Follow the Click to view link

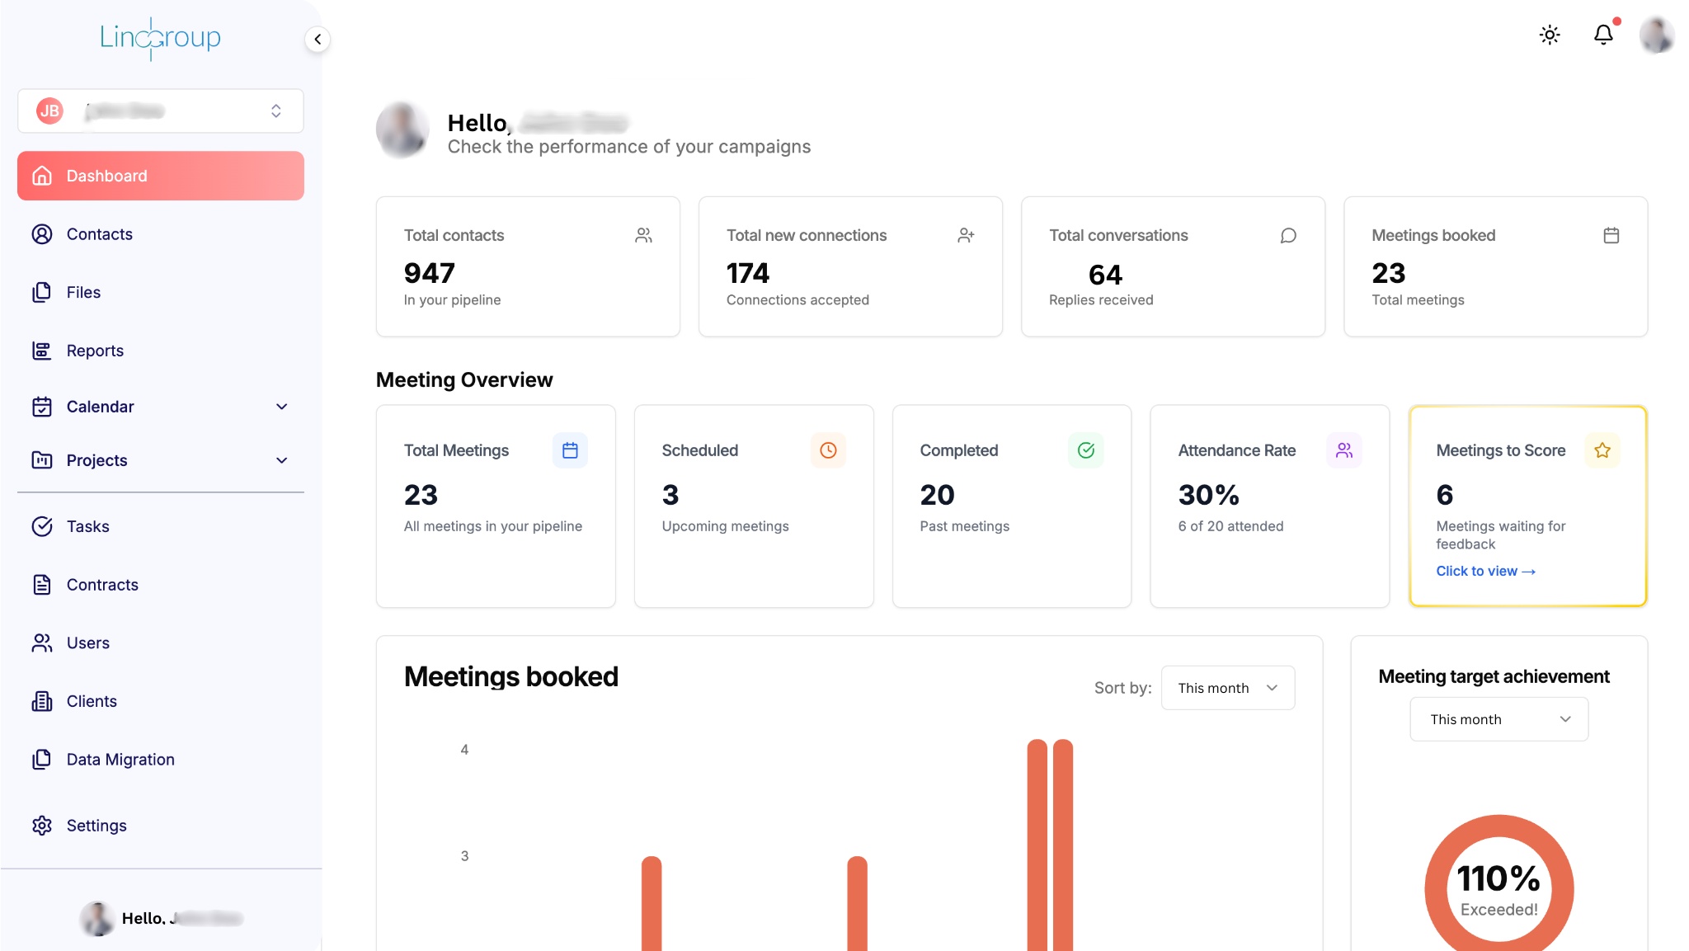pyautogui.click(x=1485, y=571)
